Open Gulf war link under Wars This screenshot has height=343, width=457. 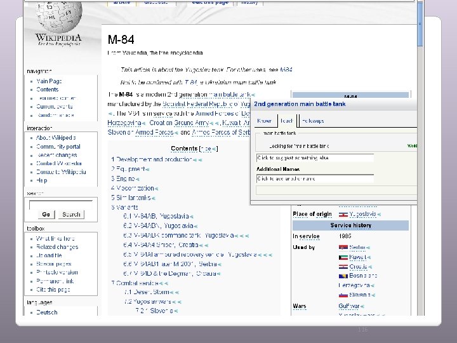(349, 306)
